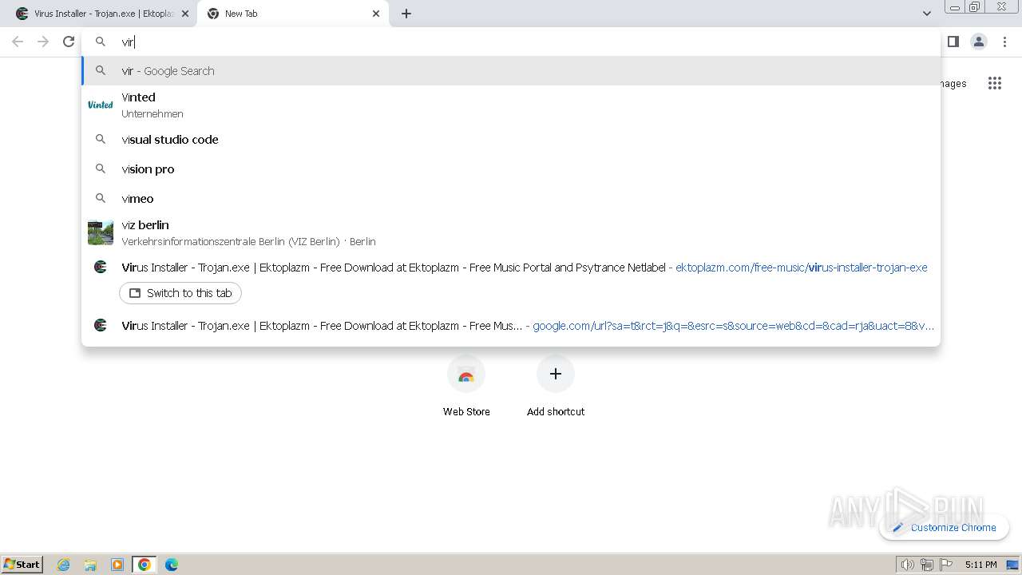Choose 'vimeo' suggestion
The width and height of the screenshot is (1022, 575).
click(x=511, y=198)
